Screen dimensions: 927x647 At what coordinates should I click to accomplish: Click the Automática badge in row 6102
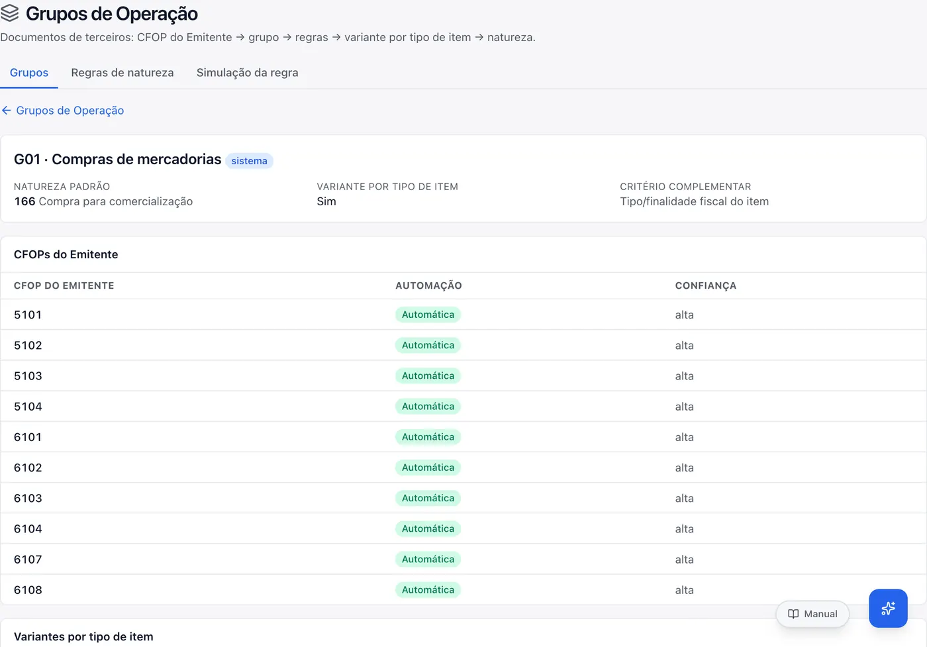[x=428, y=468]
